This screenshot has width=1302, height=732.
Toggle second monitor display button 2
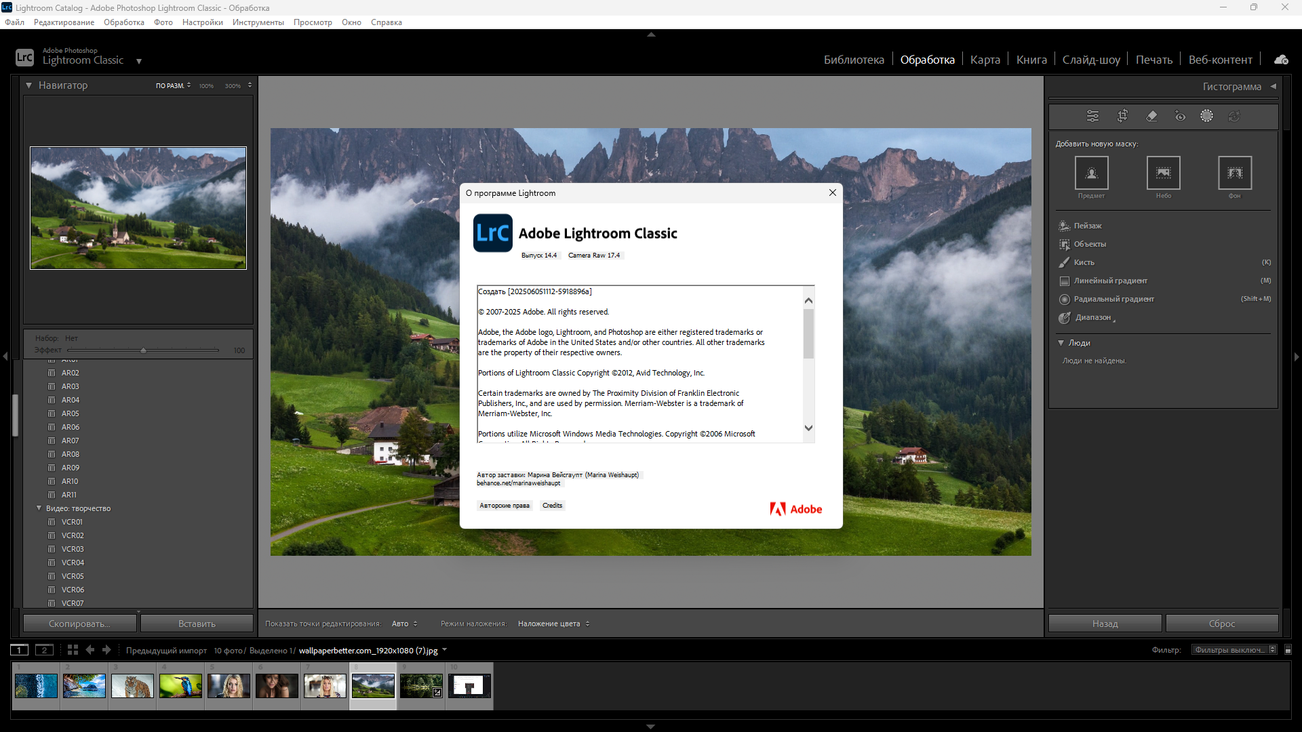(44, 650)
